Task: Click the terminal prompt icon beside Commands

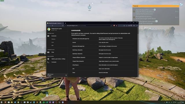Action: tap(48, 62)
